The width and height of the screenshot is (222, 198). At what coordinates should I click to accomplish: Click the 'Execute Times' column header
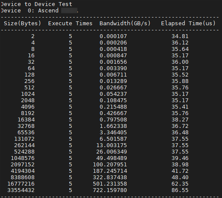[70, 24]
